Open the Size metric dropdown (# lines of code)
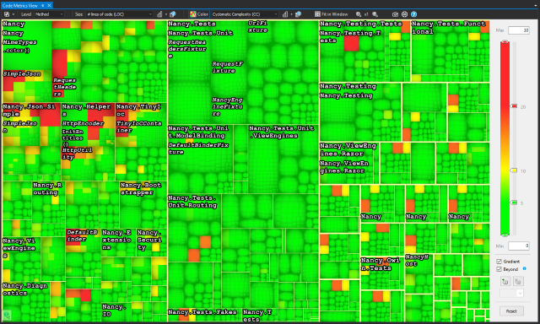The height and width of the screenshot is (324, 540). tap(119, 14)
